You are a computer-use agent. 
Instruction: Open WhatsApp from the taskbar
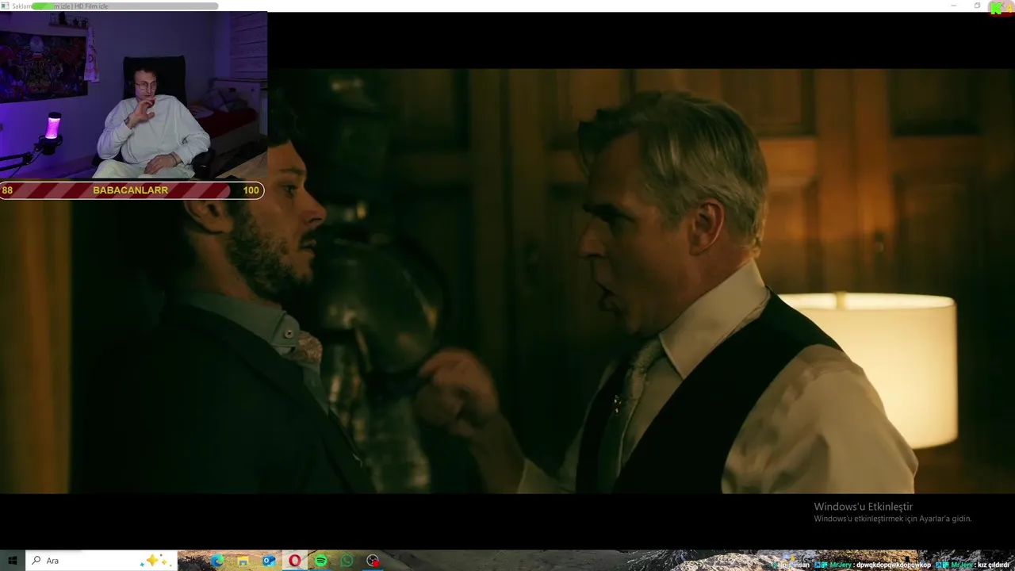(347, 561)
